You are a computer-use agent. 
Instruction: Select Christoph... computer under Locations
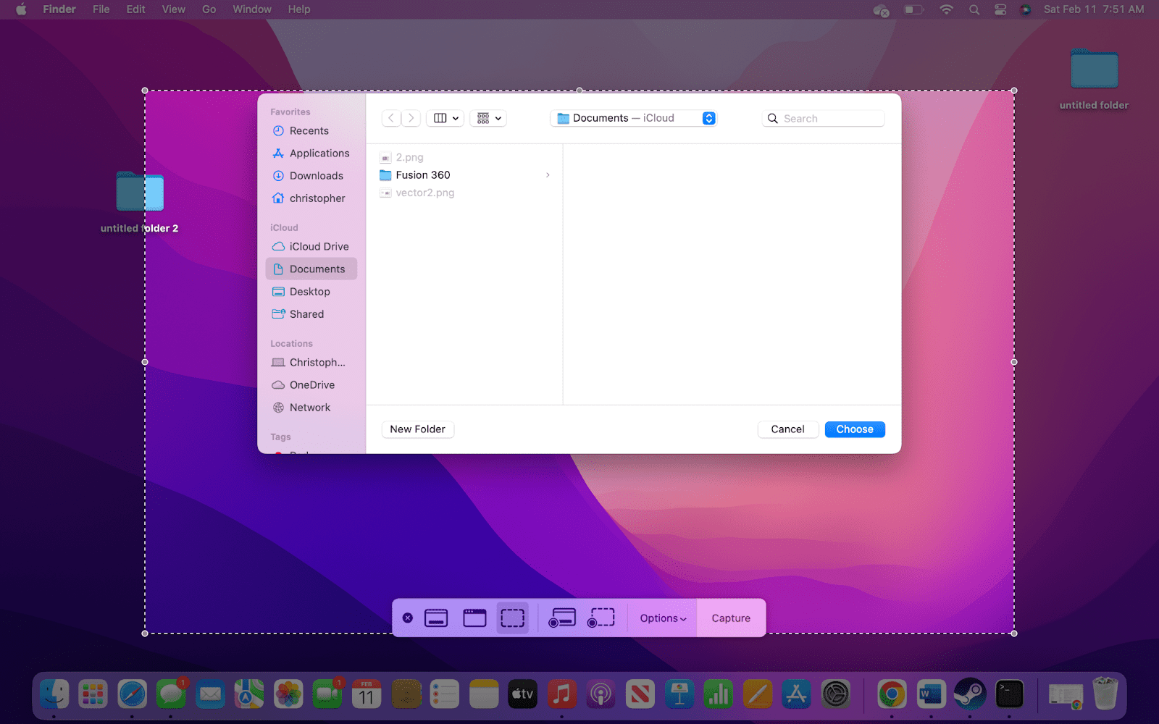(x=311, y=363)
